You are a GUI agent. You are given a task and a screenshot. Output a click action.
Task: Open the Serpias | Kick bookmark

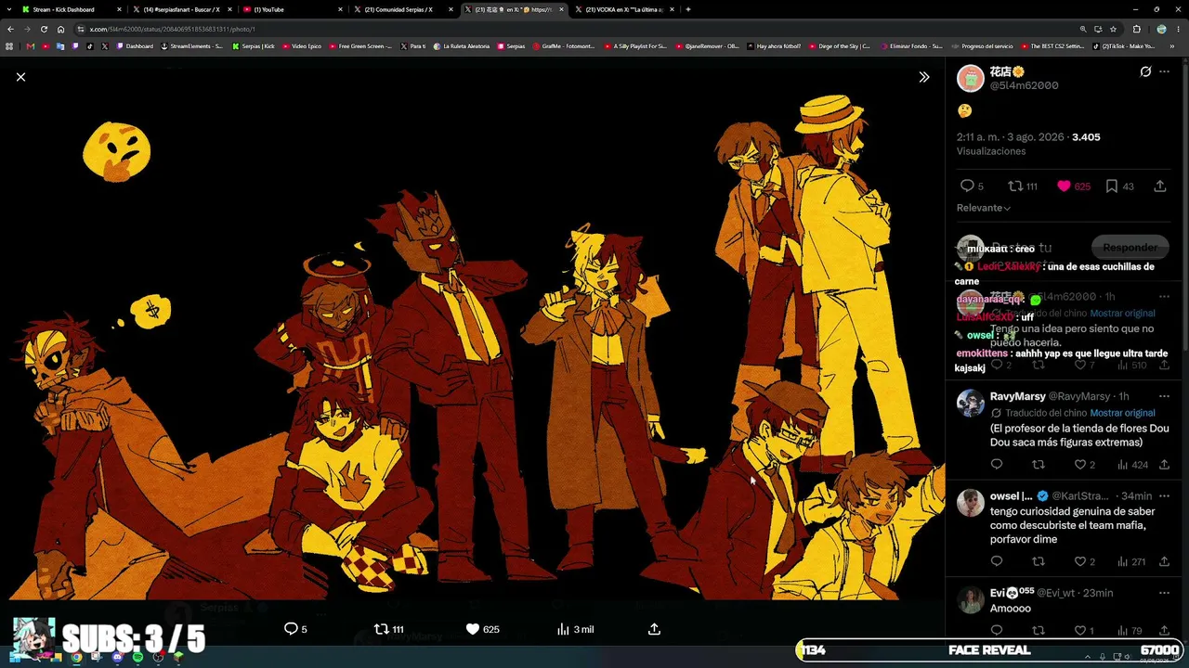[x=254, y=45]
